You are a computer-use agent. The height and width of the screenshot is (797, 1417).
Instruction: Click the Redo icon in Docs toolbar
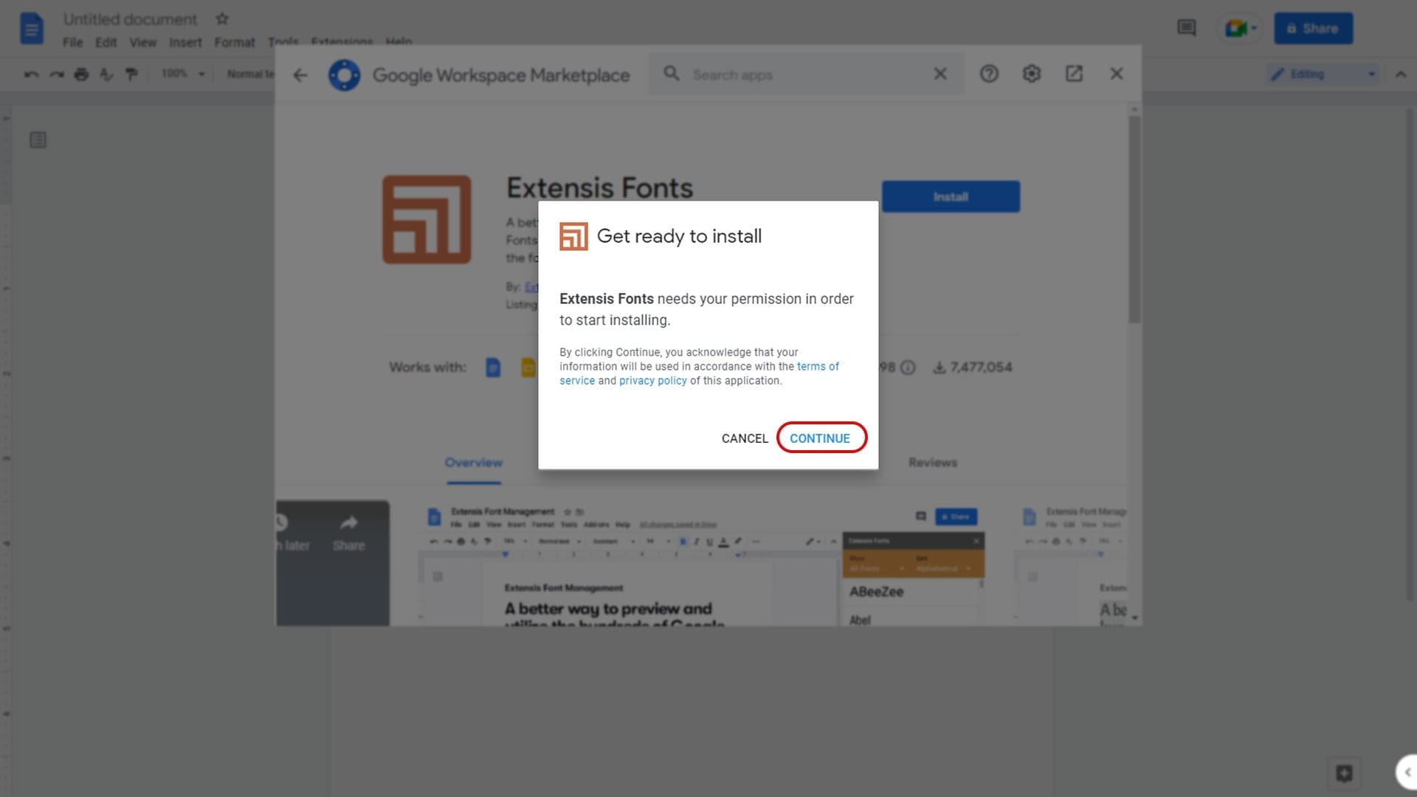coord(57,74)
